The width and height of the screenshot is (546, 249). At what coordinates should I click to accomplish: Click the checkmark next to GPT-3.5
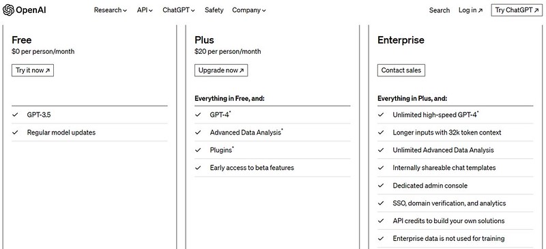14,115
